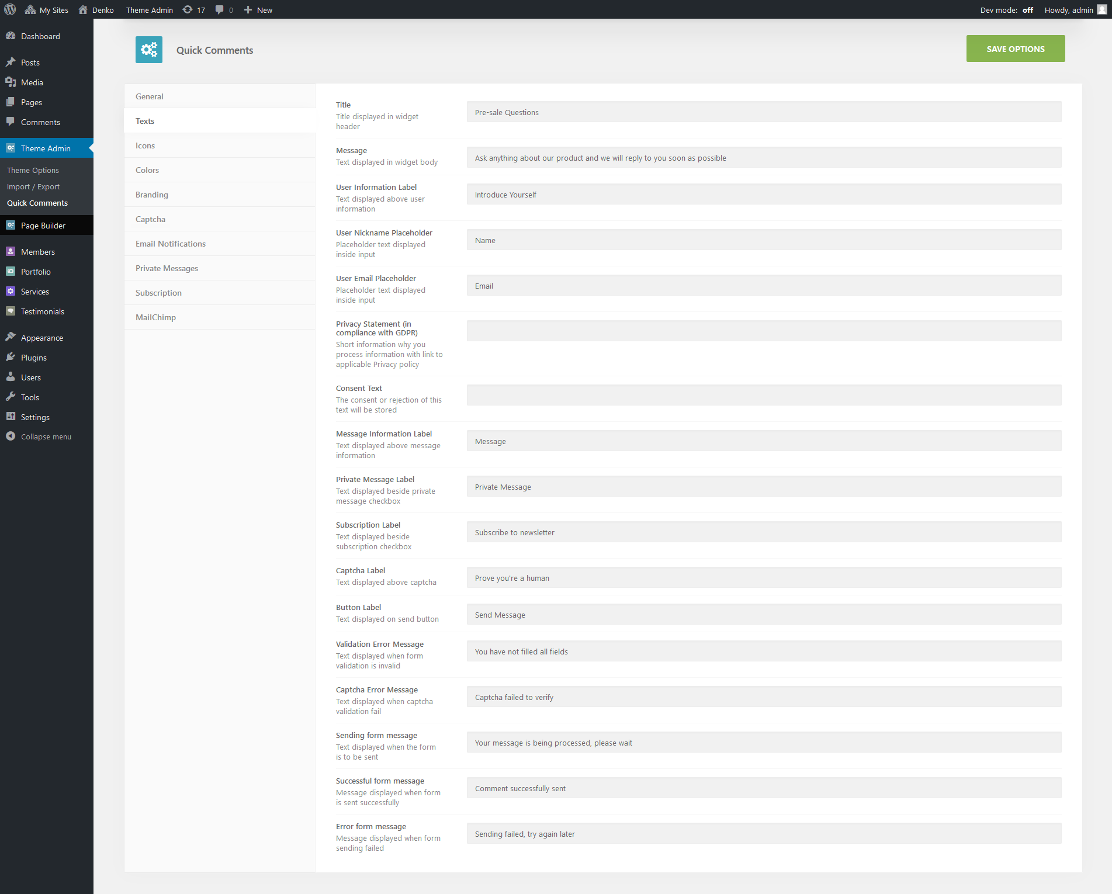Open the Captcha tab
The image size is (1112, 894).
(220, 219)
